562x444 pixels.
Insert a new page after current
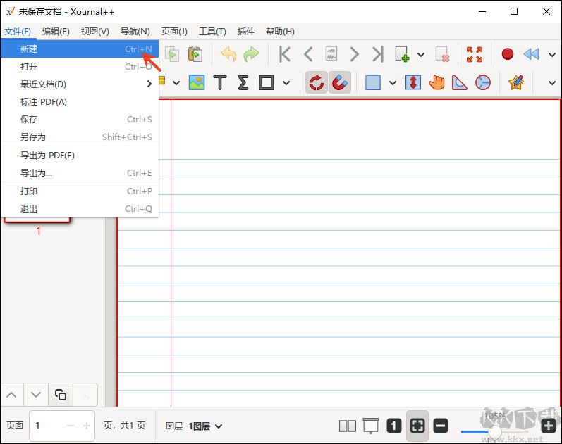pyautogui.click(x=402, y=54)
